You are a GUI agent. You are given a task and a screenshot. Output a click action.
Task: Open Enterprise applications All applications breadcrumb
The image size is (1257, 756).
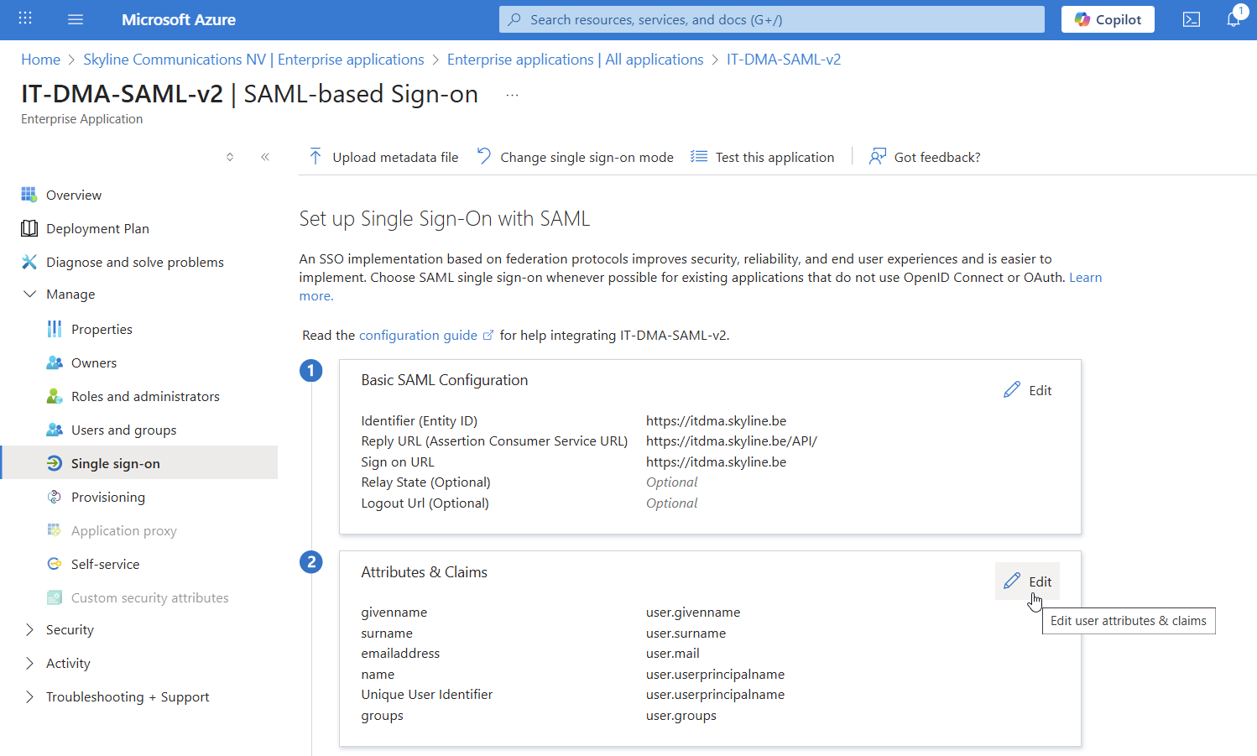575,60
